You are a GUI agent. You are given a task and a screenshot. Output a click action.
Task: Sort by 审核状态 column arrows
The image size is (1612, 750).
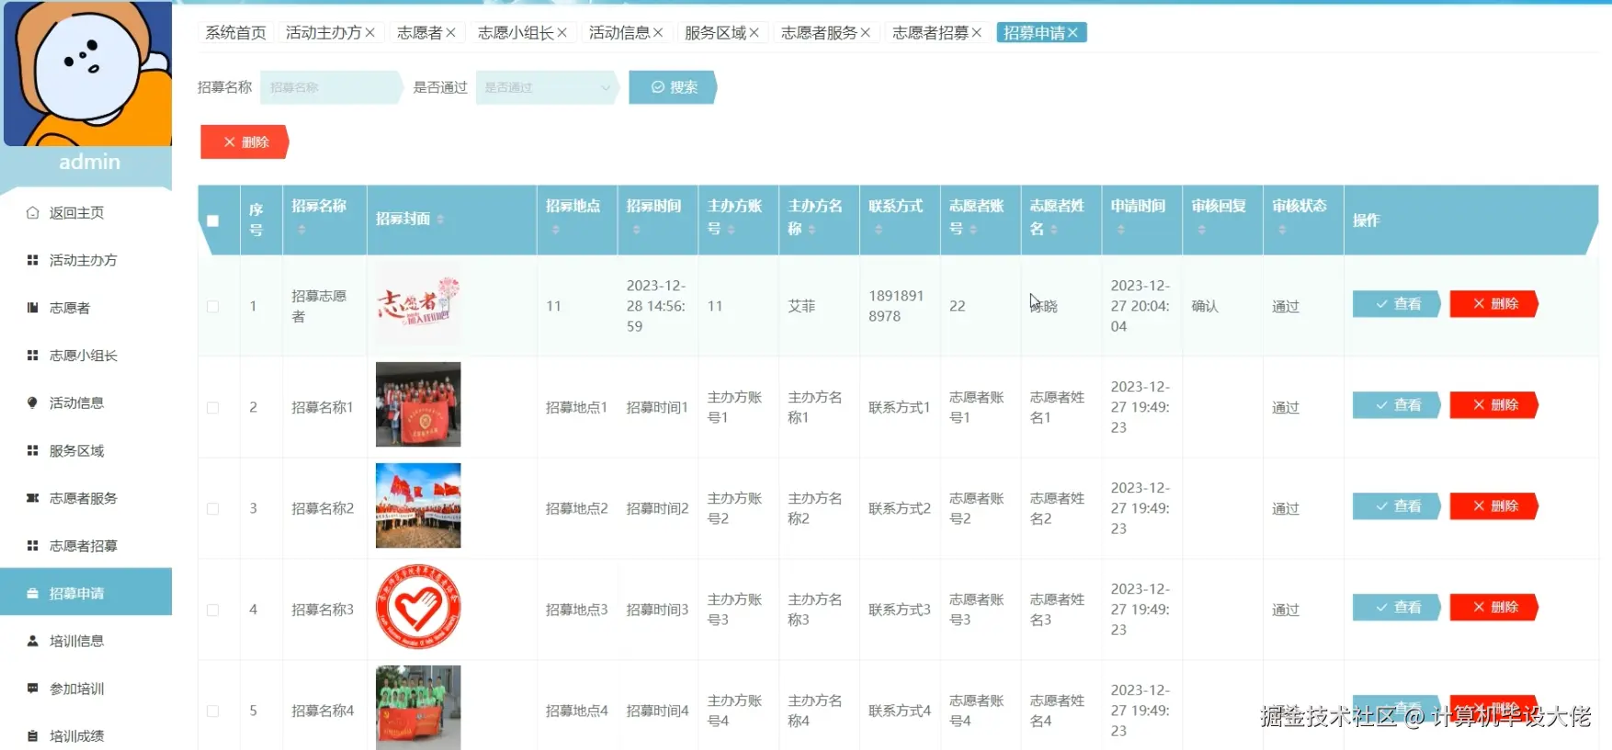click(x=1282, y=229)
